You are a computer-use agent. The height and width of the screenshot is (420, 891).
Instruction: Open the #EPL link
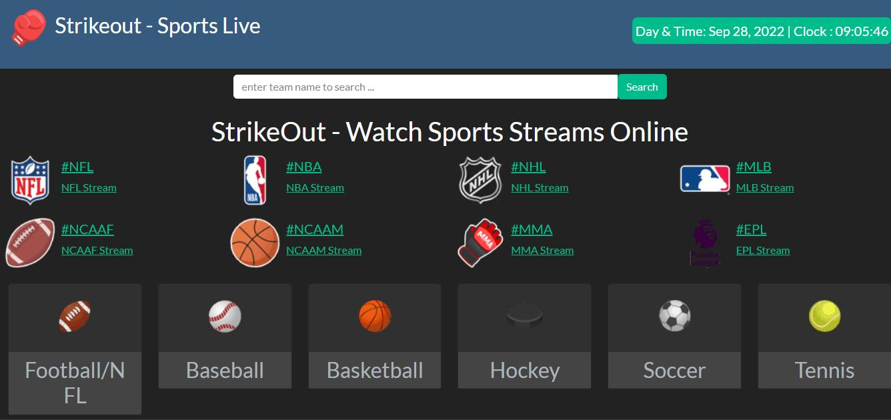click(x=751, y=229)
